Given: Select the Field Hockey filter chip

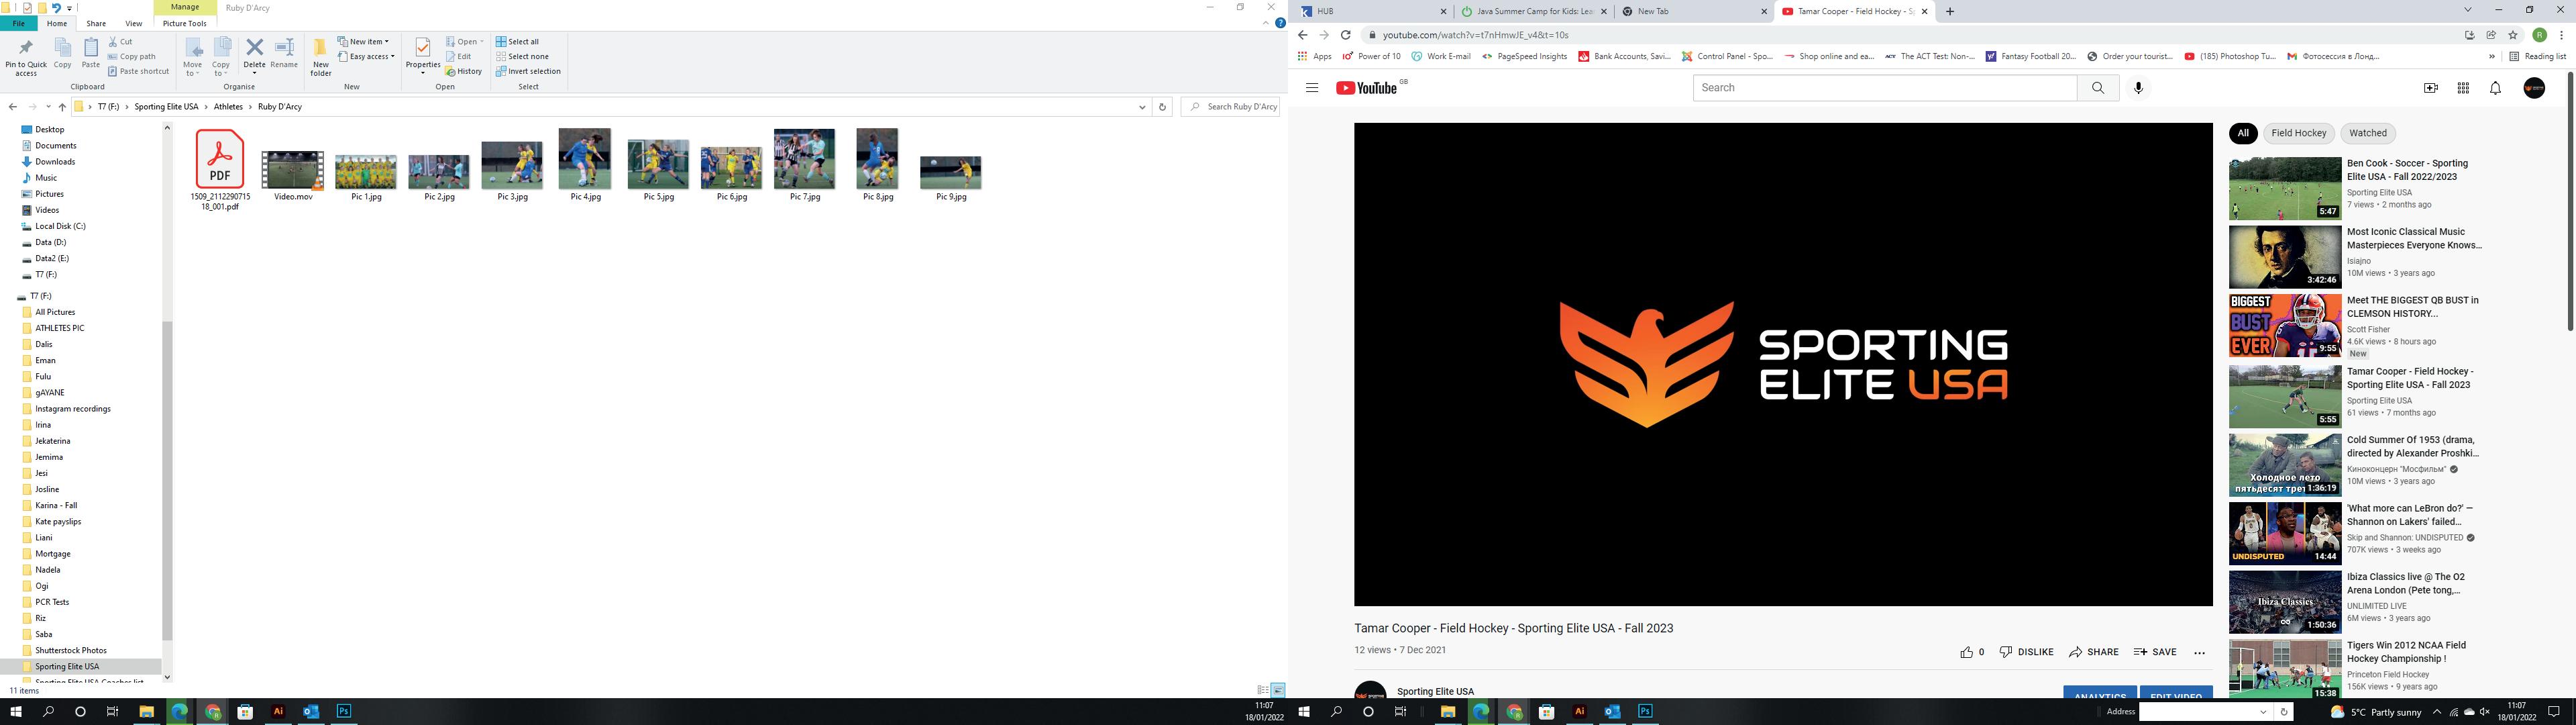Looking at the screenshot, I should (x=2298, y=133).
